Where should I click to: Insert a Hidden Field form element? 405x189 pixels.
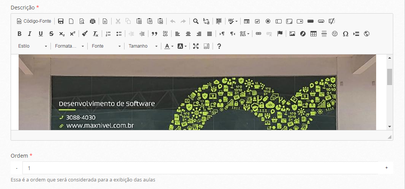331,21
